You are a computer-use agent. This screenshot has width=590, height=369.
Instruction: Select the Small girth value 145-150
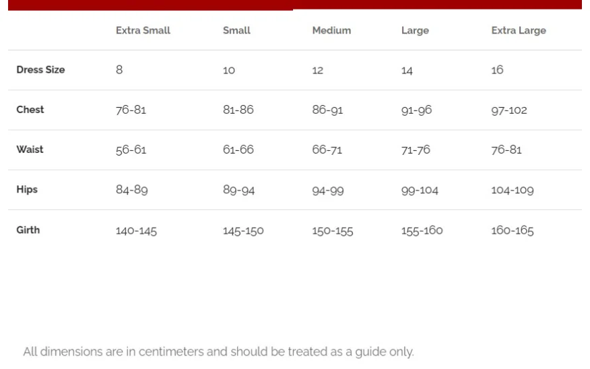tap(243, 230)
